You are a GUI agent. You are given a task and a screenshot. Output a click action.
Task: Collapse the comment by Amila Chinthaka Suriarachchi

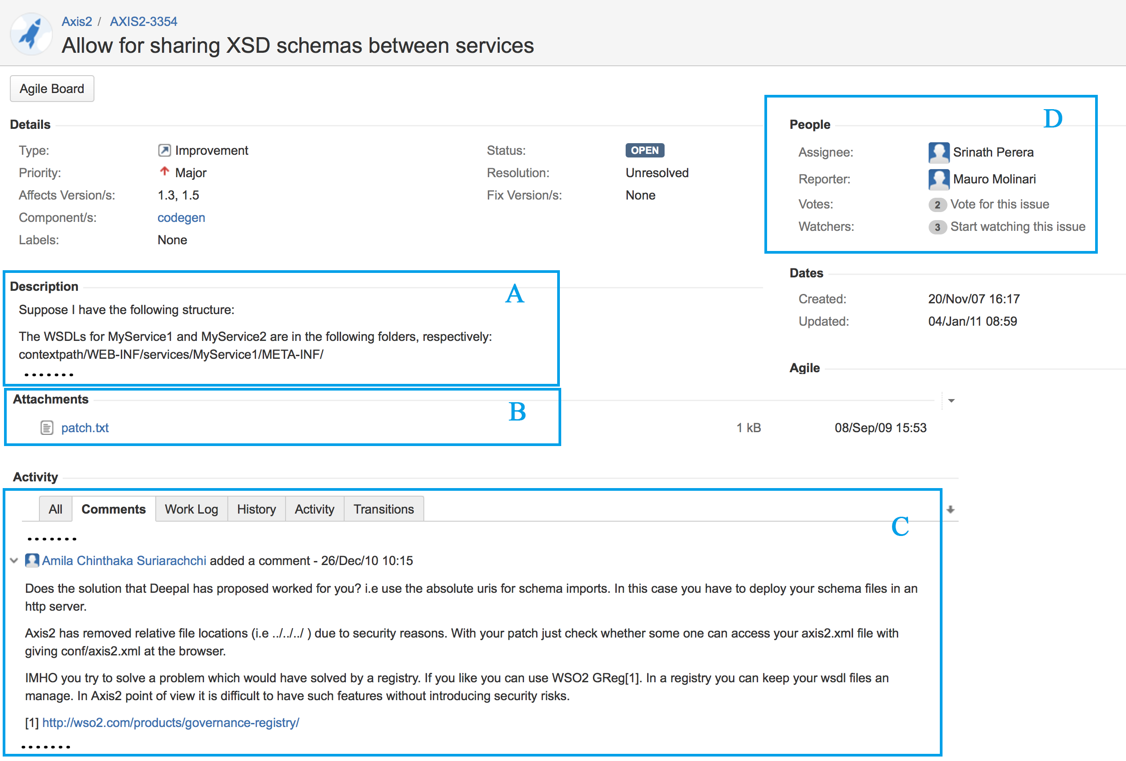tap(14, 561)
